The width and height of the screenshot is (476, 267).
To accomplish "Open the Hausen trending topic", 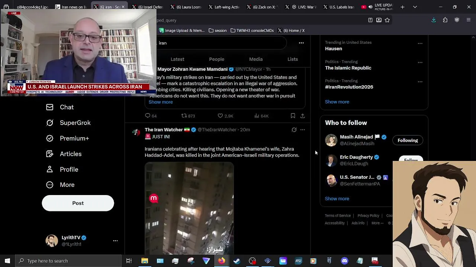I will click(x=334, y=49).
